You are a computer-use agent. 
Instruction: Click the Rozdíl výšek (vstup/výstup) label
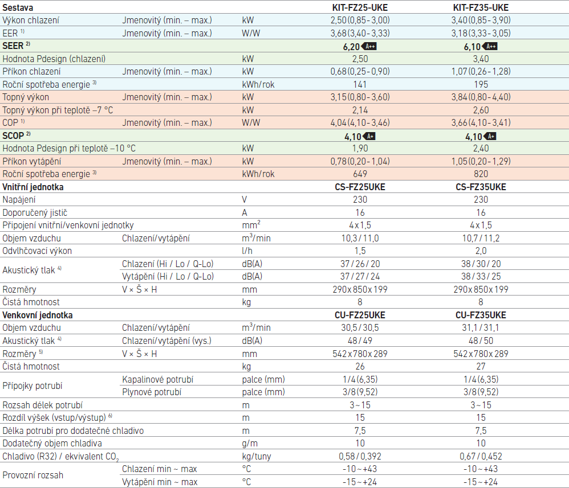[57, 417]
